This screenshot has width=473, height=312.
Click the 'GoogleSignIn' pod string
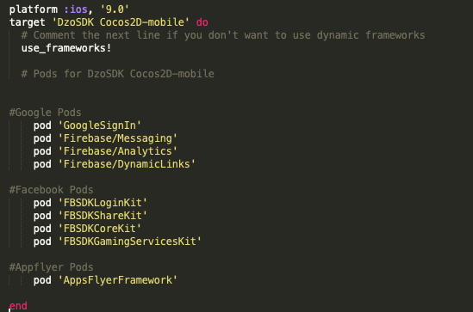99,125
